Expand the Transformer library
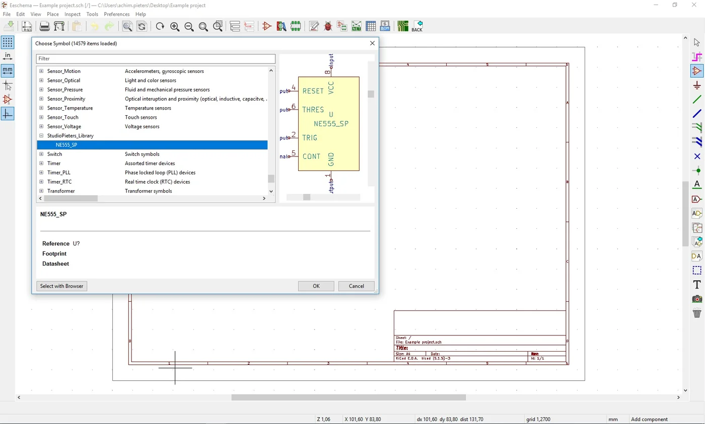 [x=41, y=191]
